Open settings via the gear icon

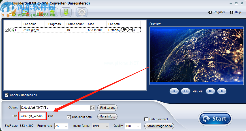[x=82, y=12]
